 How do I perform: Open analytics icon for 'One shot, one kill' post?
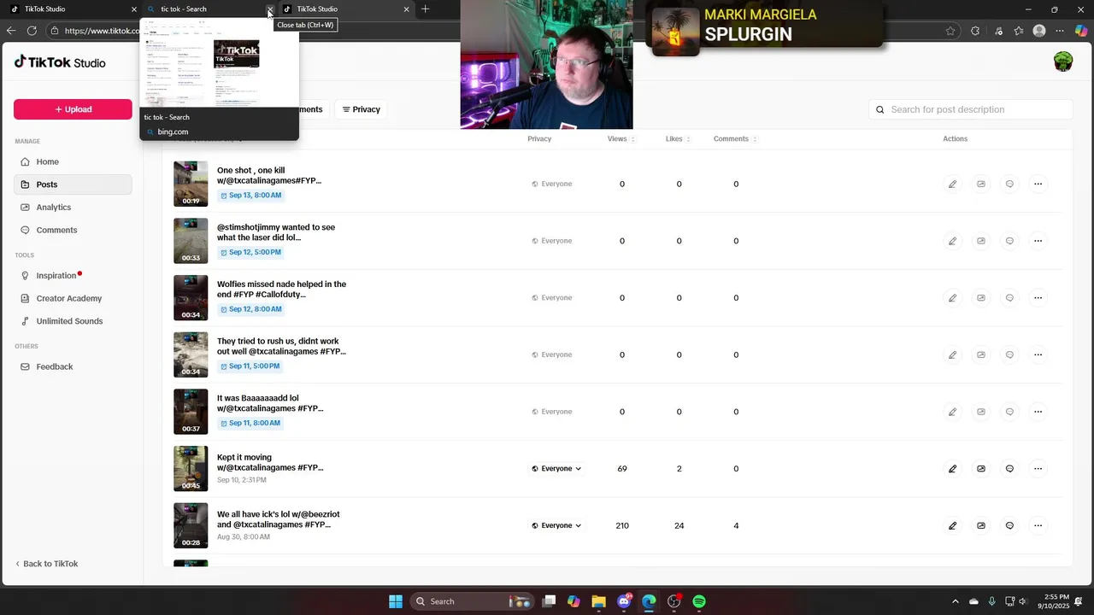point(981,184)
